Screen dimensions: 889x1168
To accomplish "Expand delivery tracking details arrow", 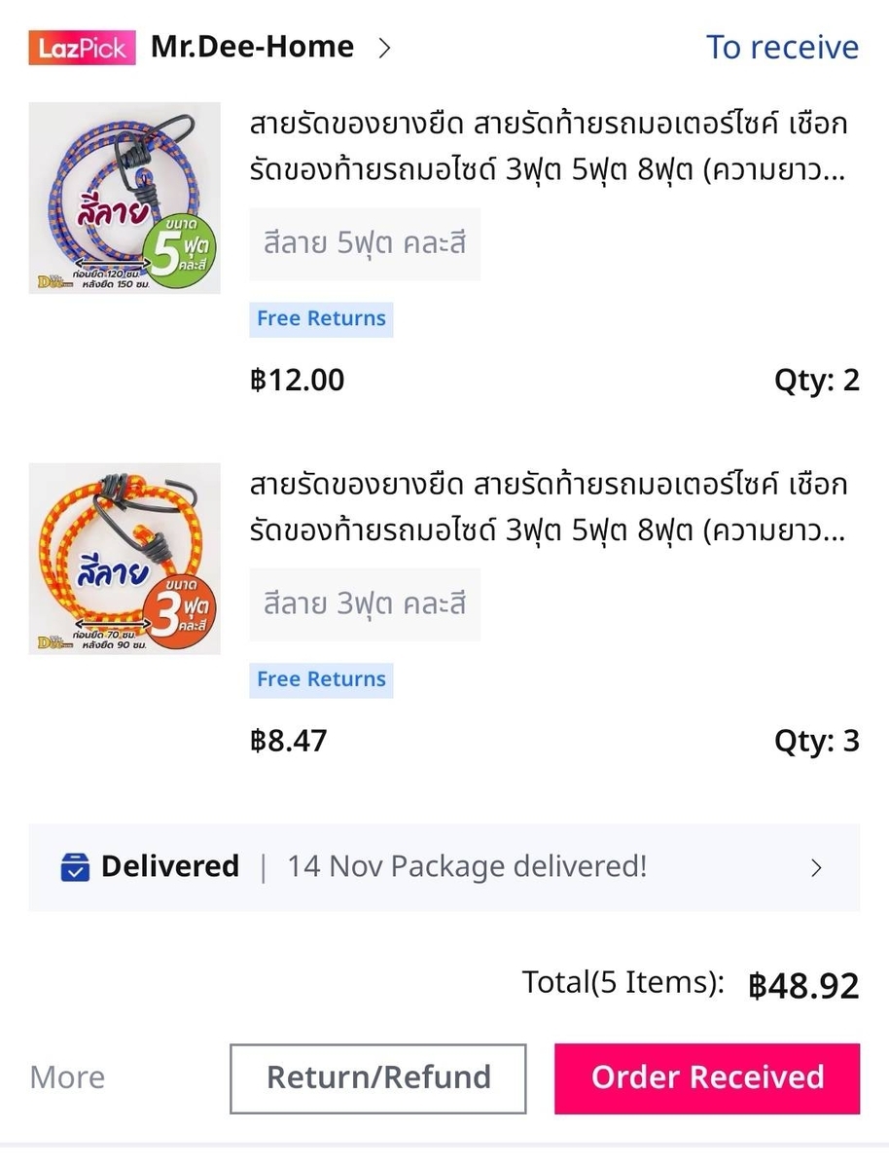I will (817, 867).
